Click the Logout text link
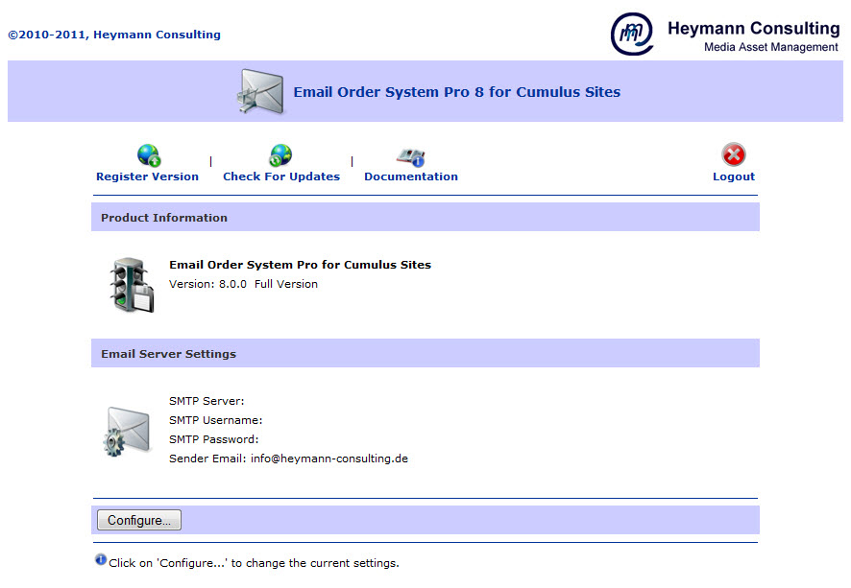 pos(734,176)
